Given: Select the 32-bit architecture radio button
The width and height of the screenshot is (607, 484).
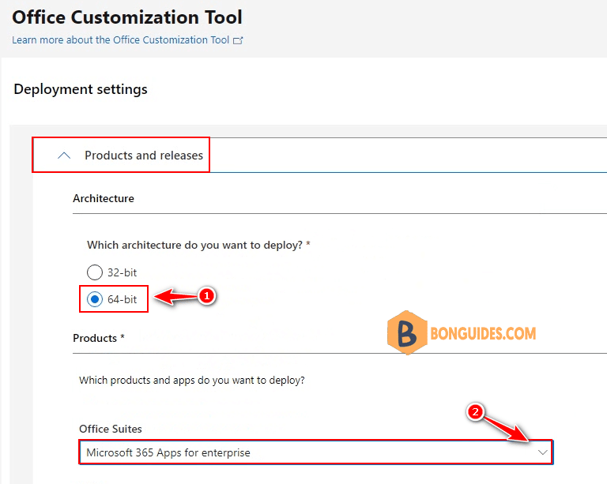Looking at the screenshot, I should point(95,272).
